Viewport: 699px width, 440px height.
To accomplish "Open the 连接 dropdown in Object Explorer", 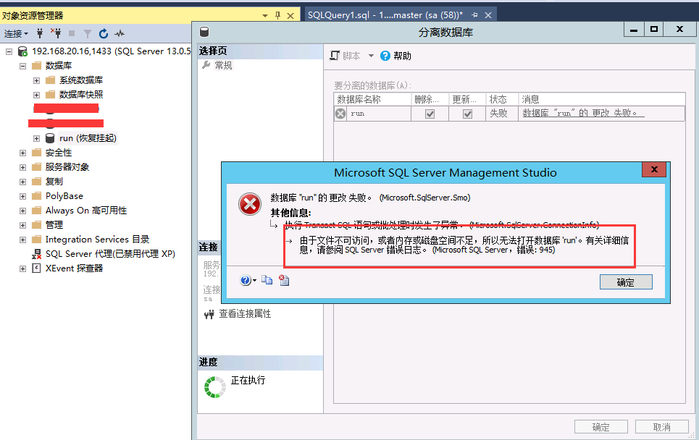I will [16, 34].
